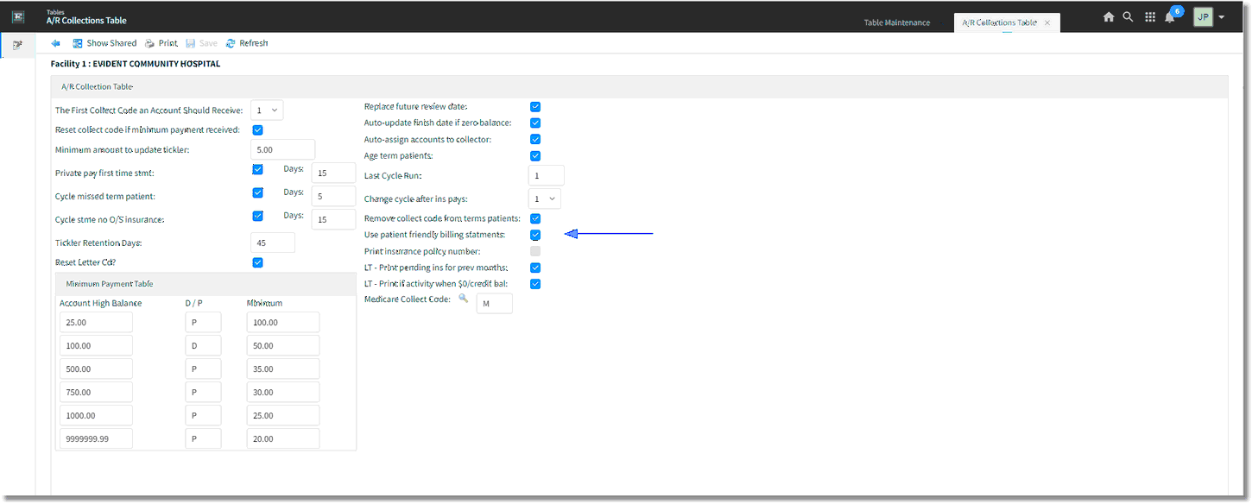Viewport: 1252px width, 504px height.
Task: Expand Change cycle after ins pays dropdown
Action: [545, 198]
